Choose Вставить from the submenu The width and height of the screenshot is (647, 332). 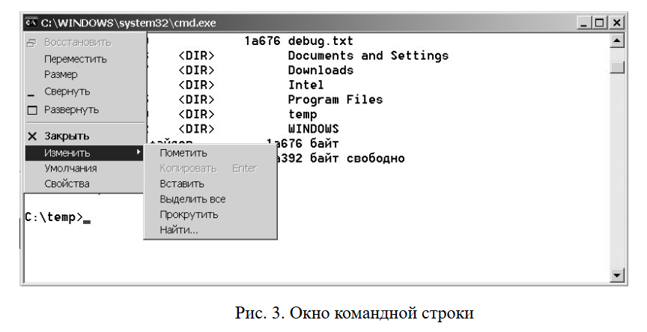[x=182, y=184]
